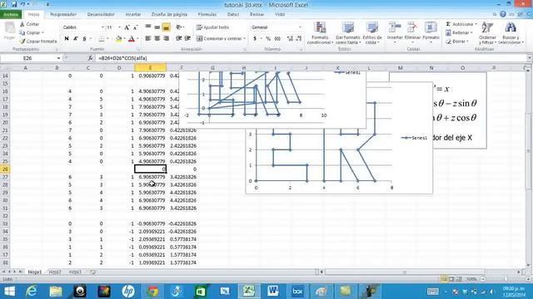Click the font color red A

(x=132, y=39)
